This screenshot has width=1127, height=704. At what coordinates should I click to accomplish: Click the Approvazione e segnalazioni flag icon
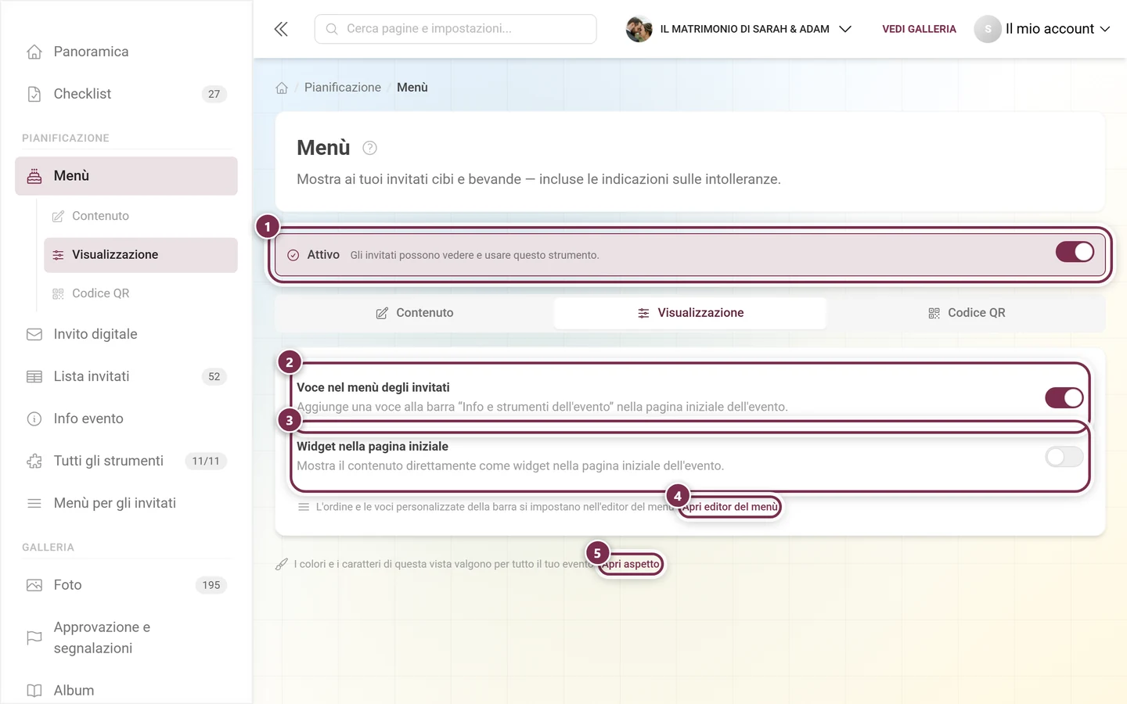(34, 638)
